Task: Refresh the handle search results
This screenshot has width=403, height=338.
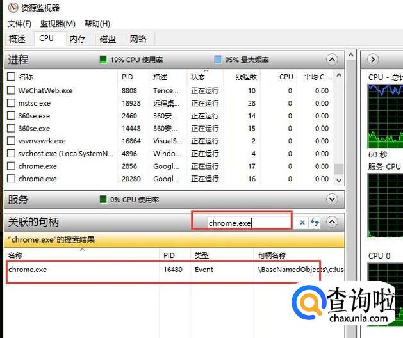Action: [x=315, y=223]
